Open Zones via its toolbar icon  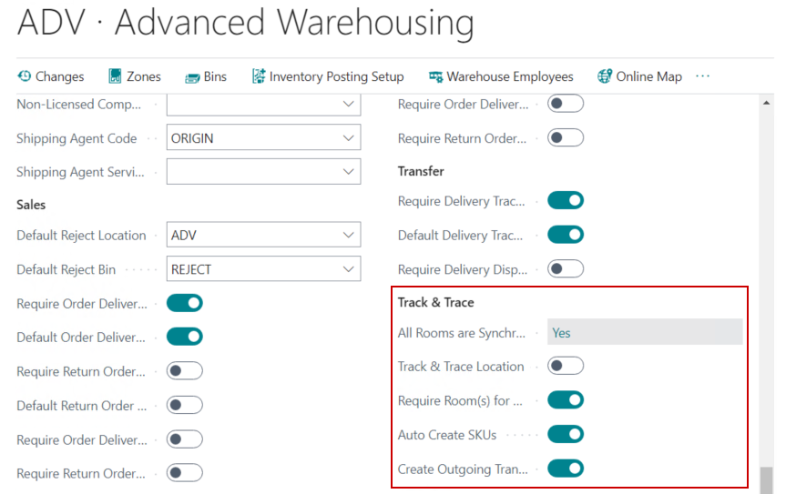tap(115, 76)
